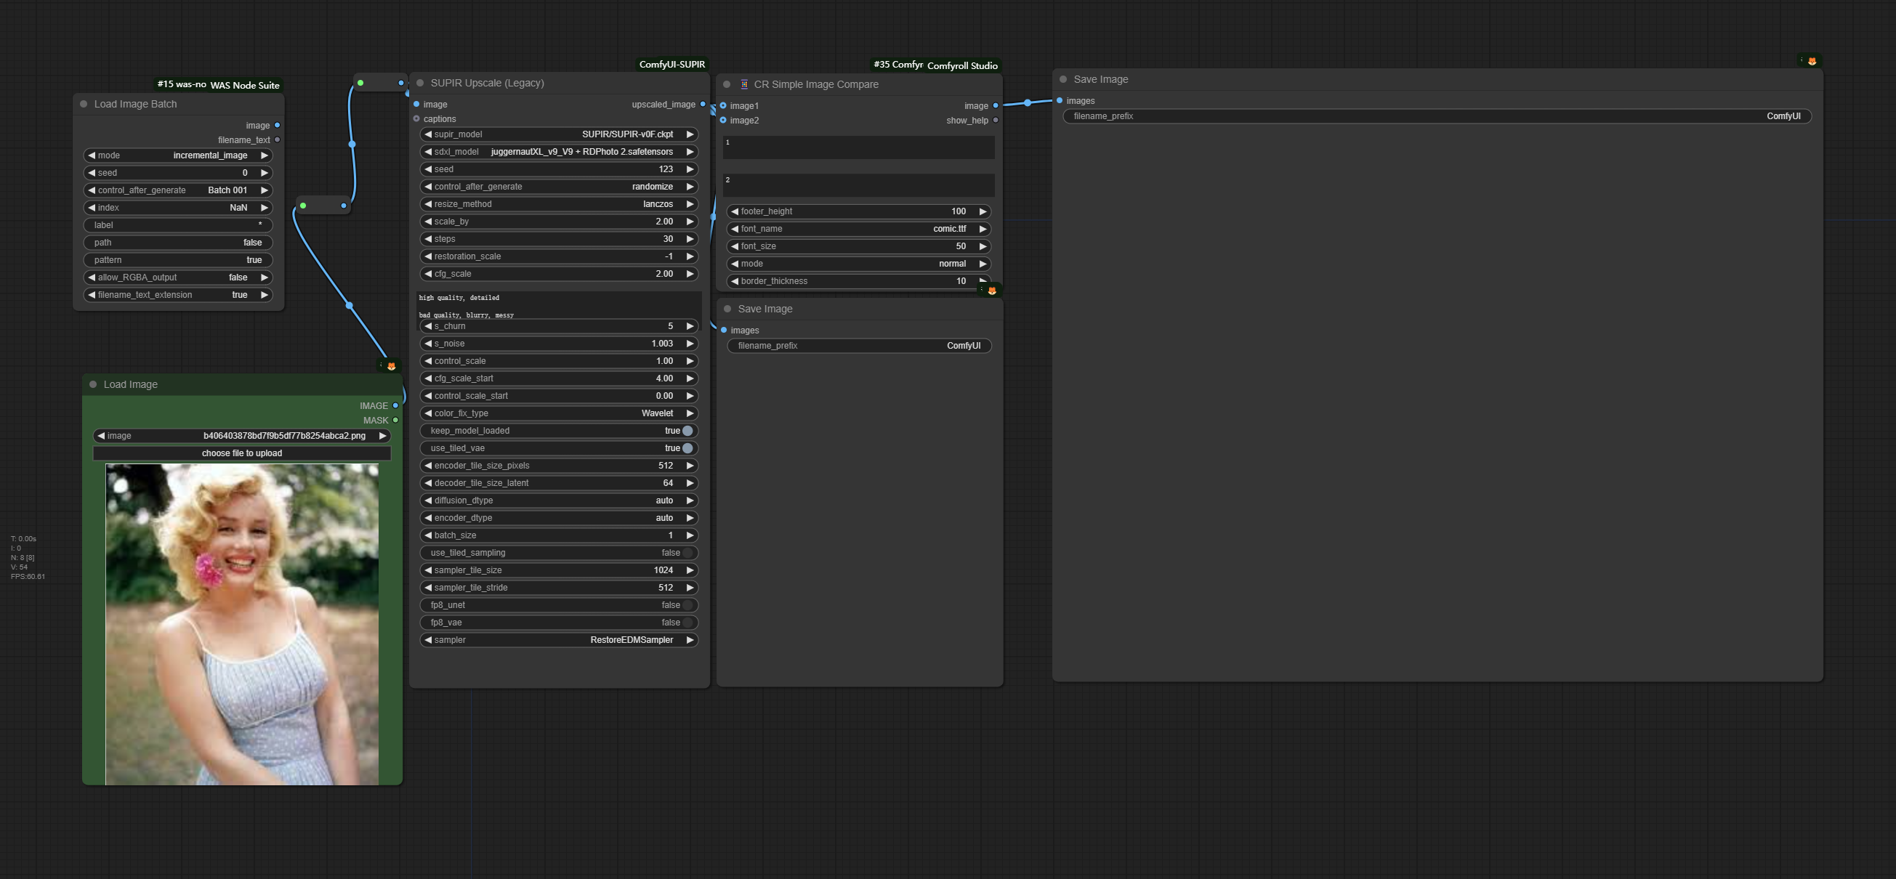Open the color_fix_type Wavelet dropdown
This screenshot has width=1896, height=879.
point(560,413)
